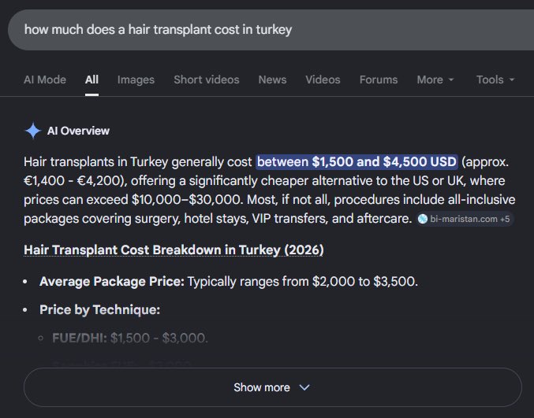Open the bi-maristan.com +5 source chip
The height and width of the screenshot is (418, 534).
pos(465,219)
